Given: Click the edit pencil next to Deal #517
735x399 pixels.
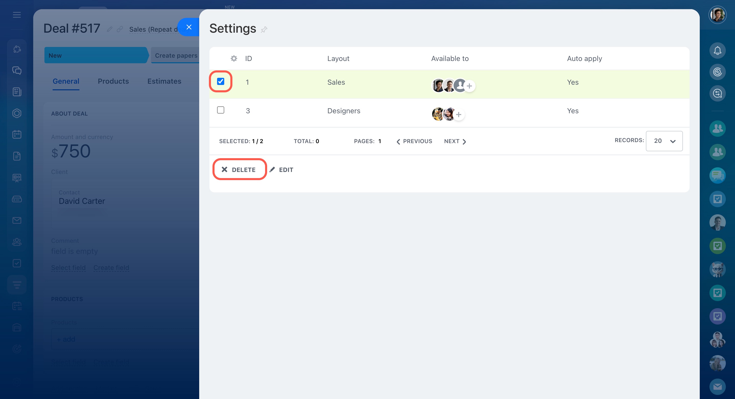Looking at the screenshot, I should click(110, 29).
